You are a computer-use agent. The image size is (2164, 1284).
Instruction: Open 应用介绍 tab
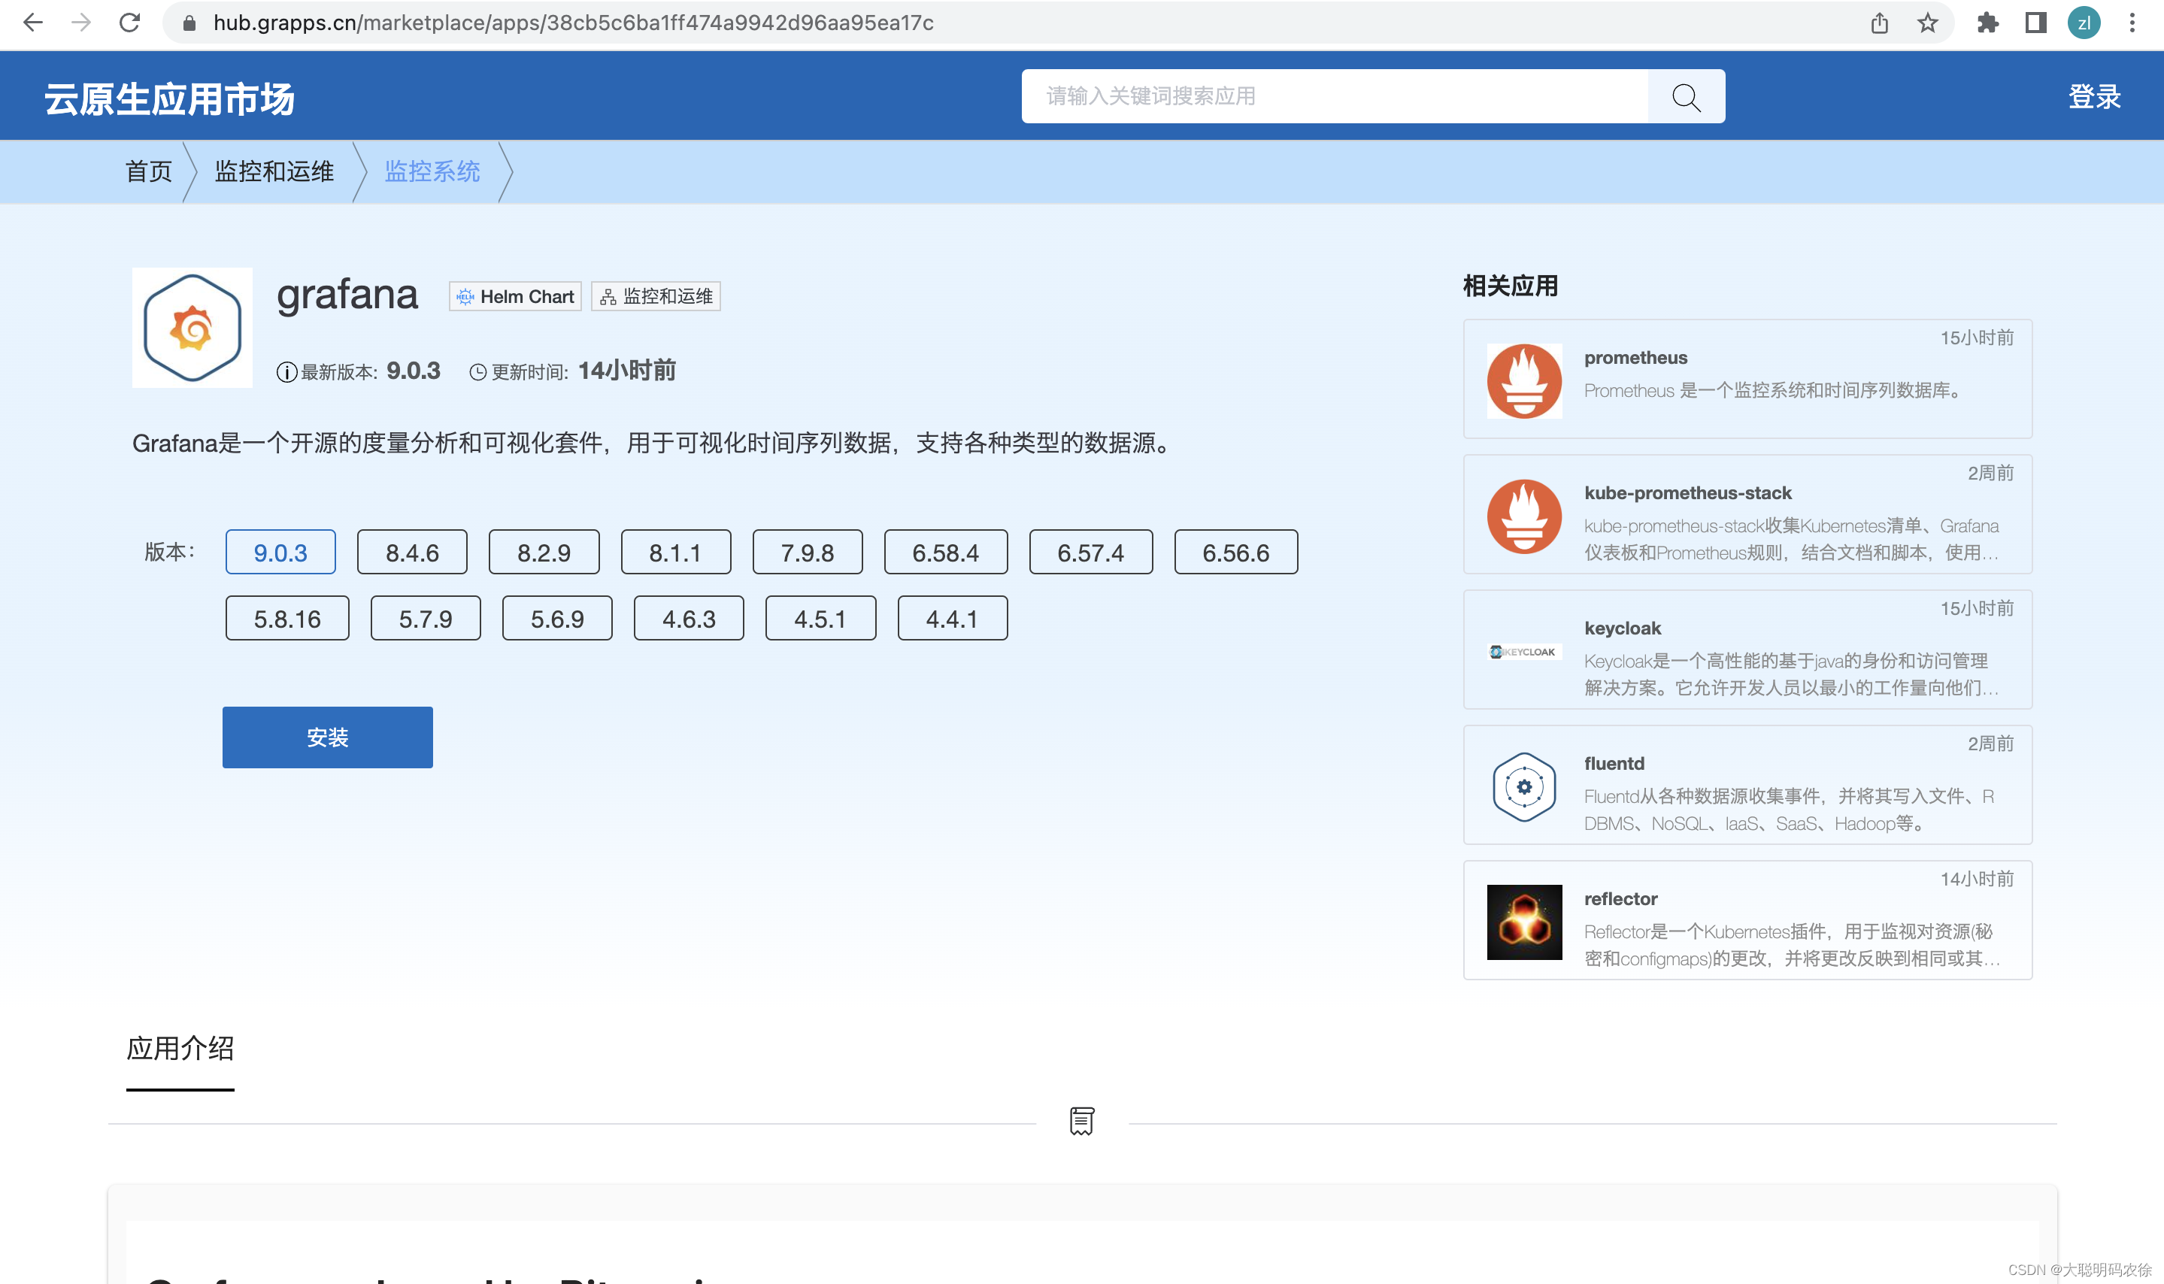pos(180,1049)
